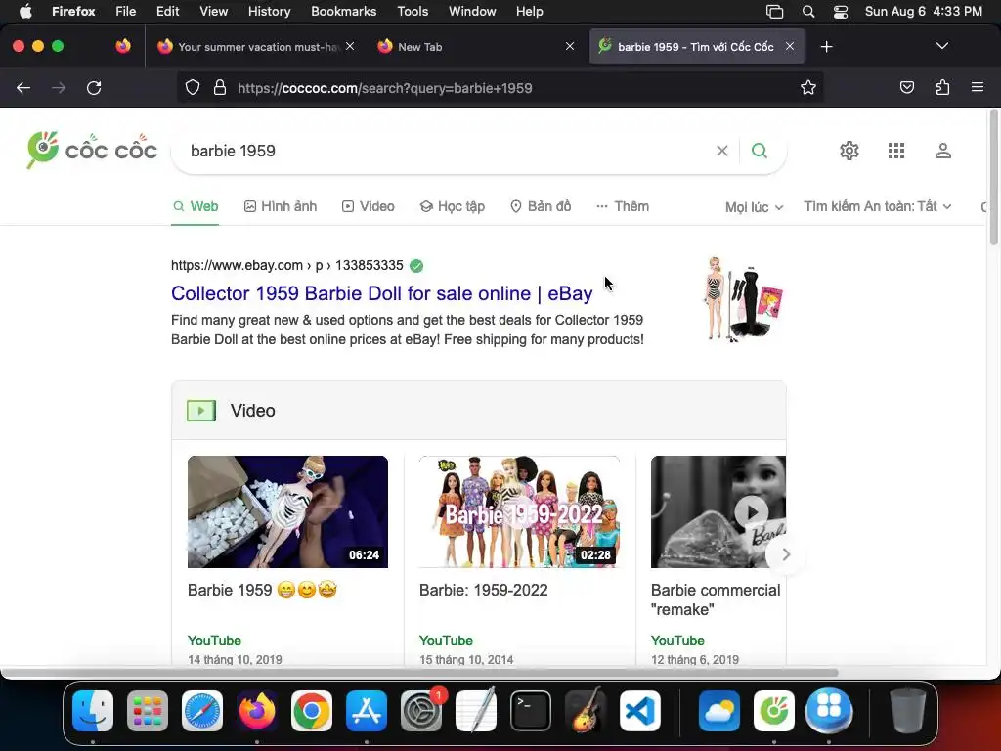Expand Tìm kiếm An toàn dropdown
The image size is (1001, 751).
tap(877, 206)
